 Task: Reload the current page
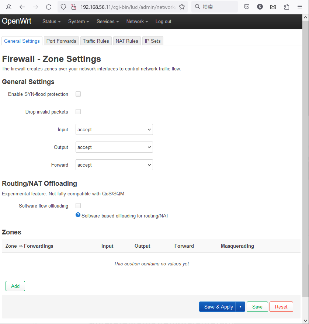click(48, 6)
